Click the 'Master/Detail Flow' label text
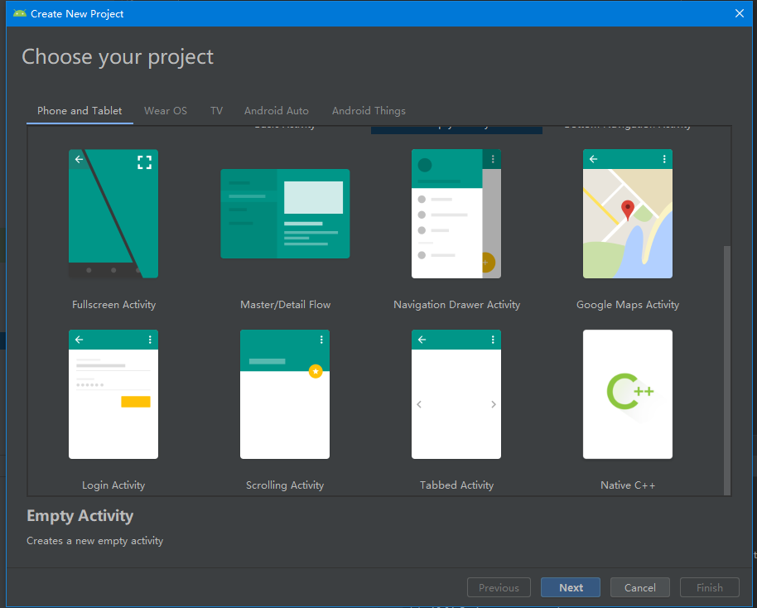The image size is (757, 608). coord(285,305)
